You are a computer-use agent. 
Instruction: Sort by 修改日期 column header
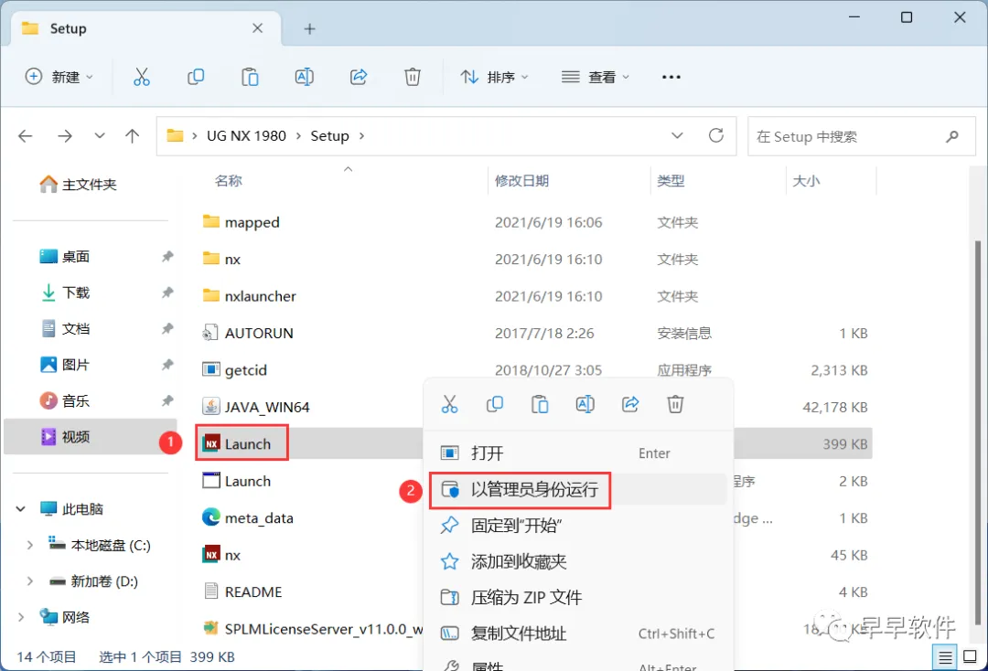pyautogui.click(x=521, y=181)
